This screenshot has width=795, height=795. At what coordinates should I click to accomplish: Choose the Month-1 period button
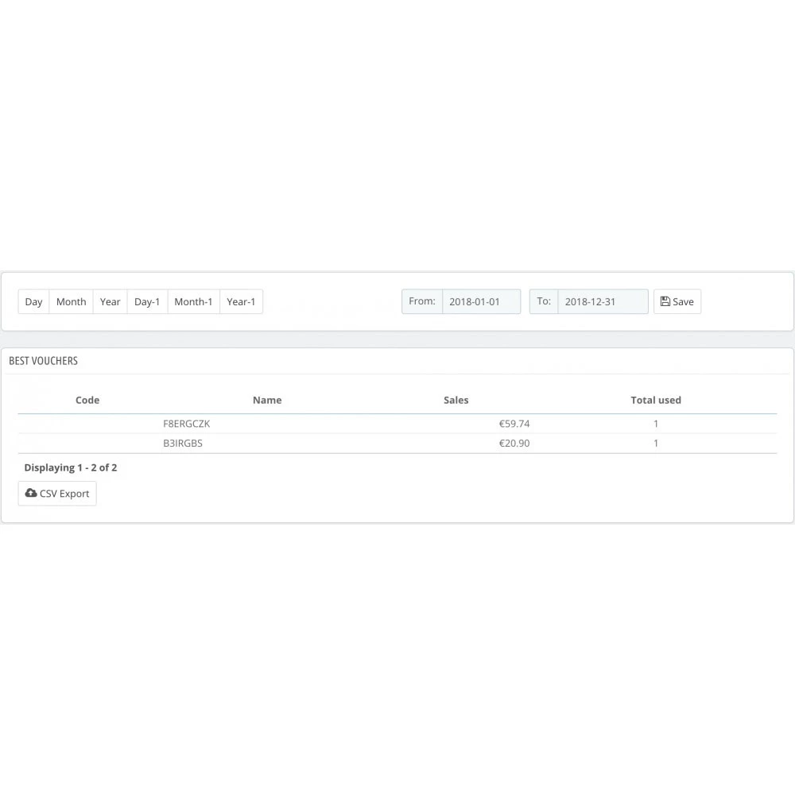click(193, 301)
